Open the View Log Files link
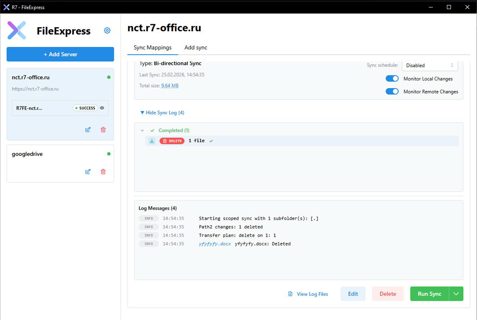 (x=308, y=294)
